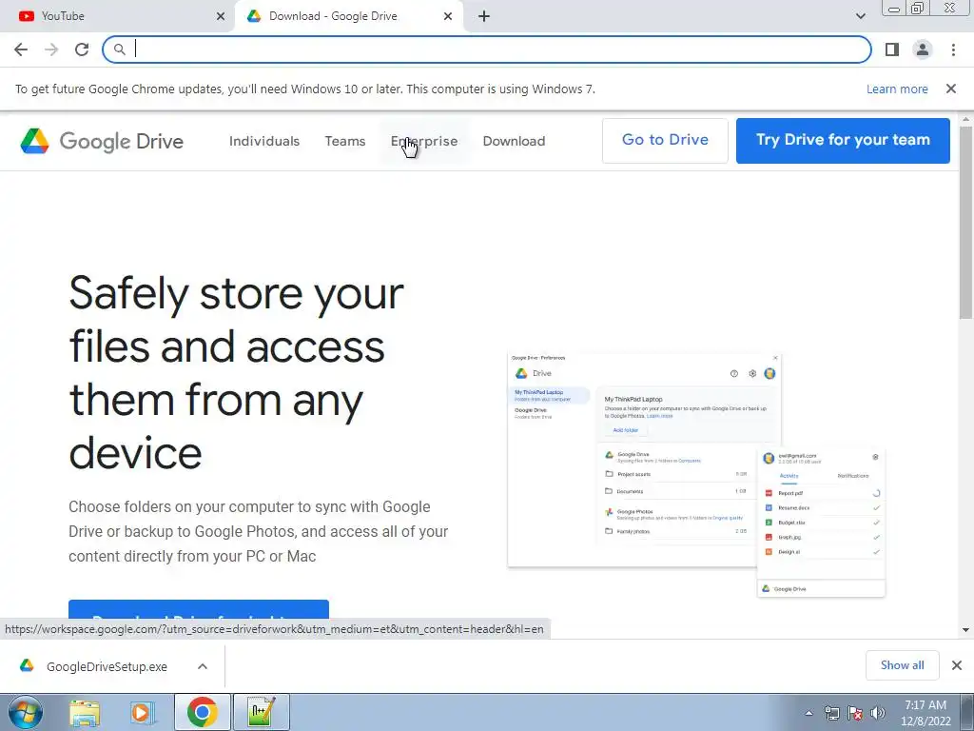Click the browser forward arrow
Image resolution: width=974 pixels, height=731 pixels.
(51, 49)
